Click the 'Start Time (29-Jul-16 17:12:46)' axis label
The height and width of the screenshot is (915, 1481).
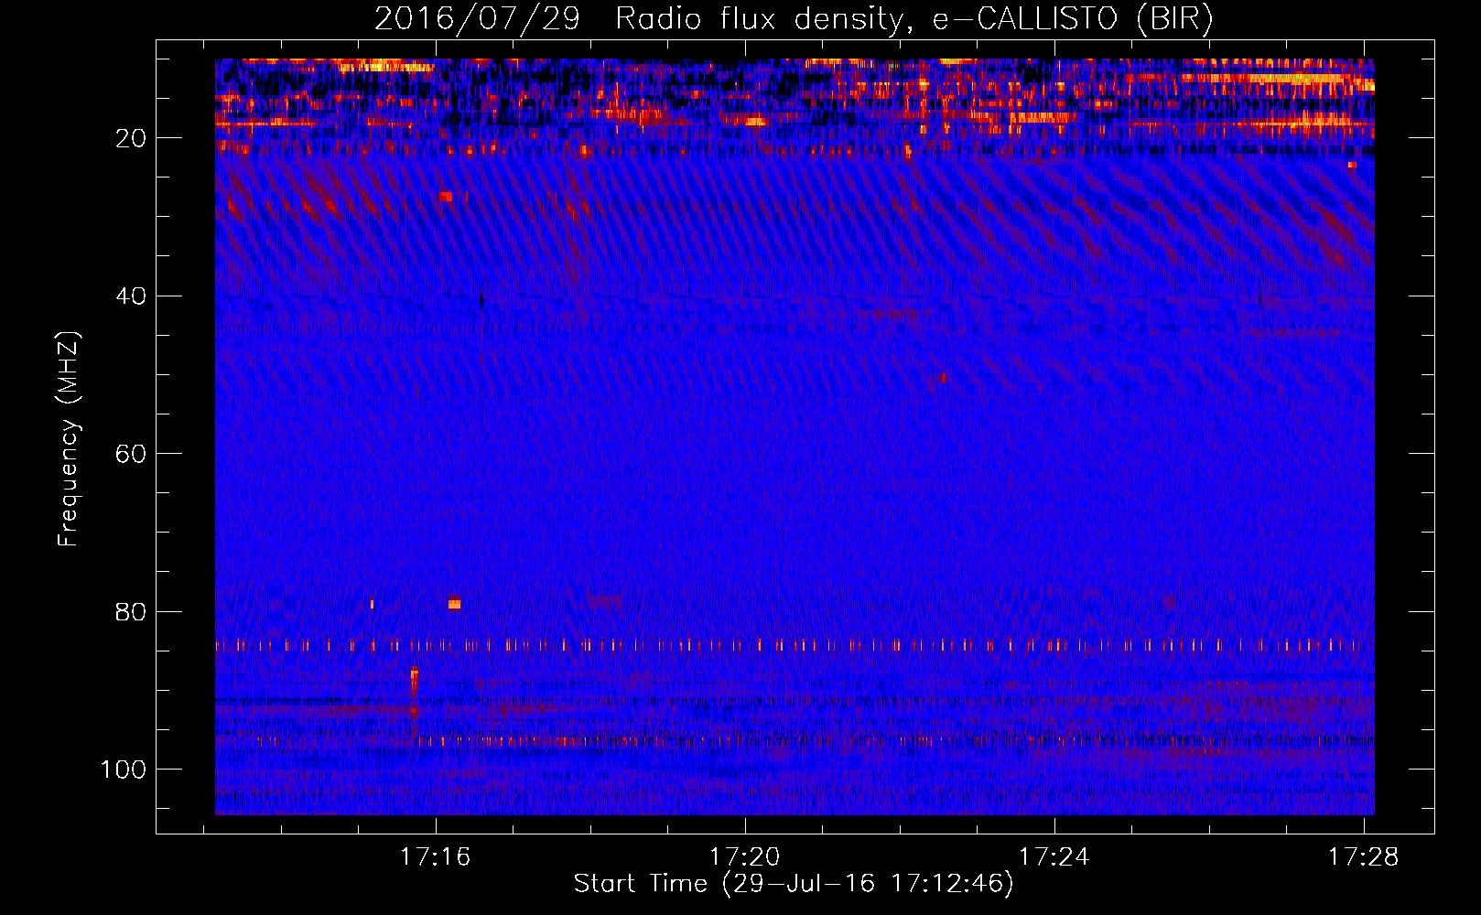click(794, 884)
